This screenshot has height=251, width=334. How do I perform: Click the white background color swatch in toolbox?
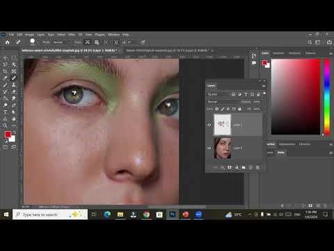[x=13, y=139]
